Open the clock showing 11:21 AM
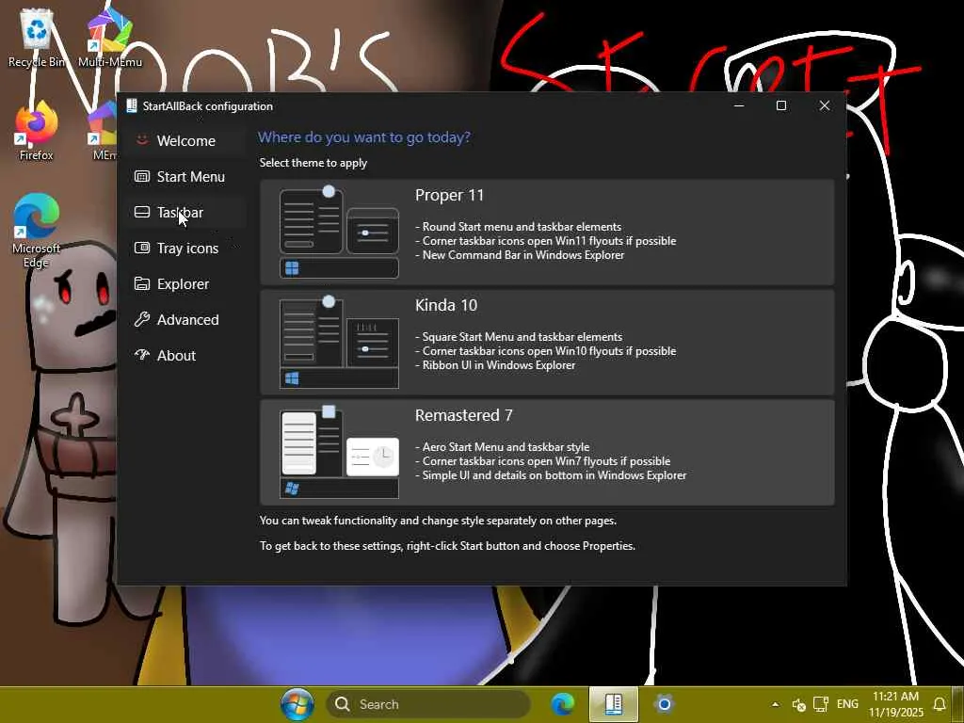964x723 pixels. [896, 704]
